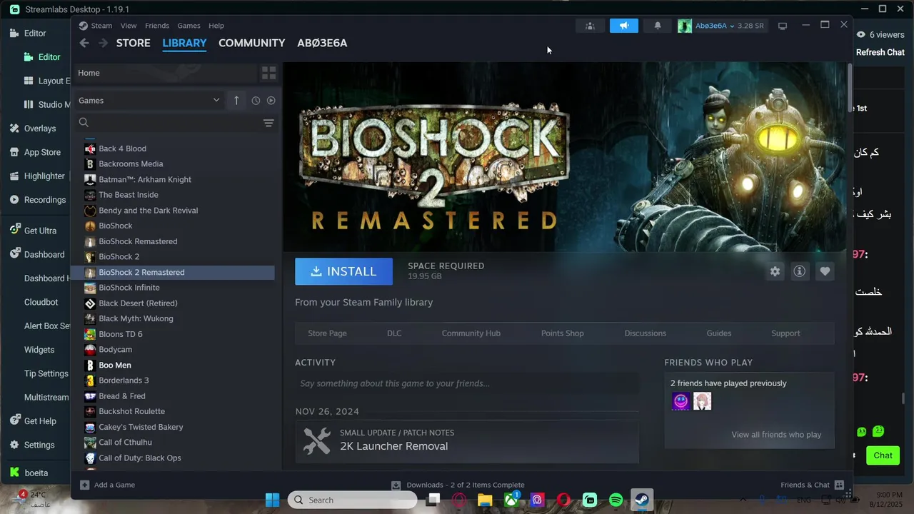This screenshot has width=914, height=514.
Task: Switch to the LIBRARY tab
Action: [184, 43]
